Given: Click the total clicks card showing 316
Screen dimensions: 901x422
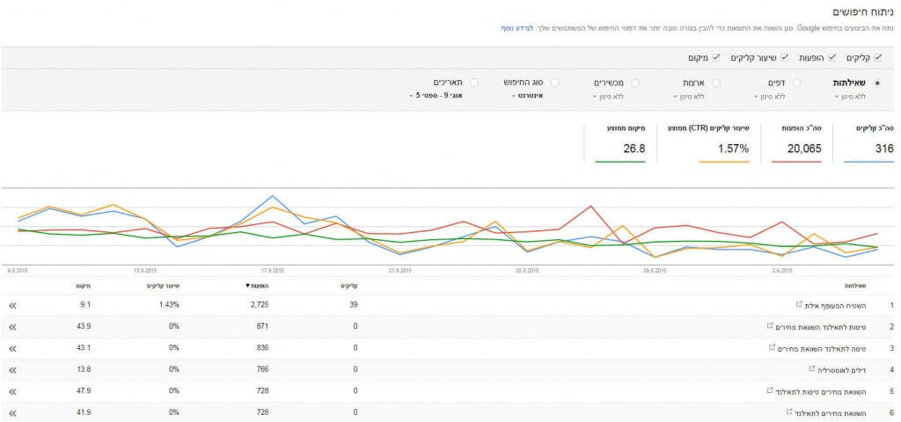Looking at the screenshot, I should [x=868, y=142].
